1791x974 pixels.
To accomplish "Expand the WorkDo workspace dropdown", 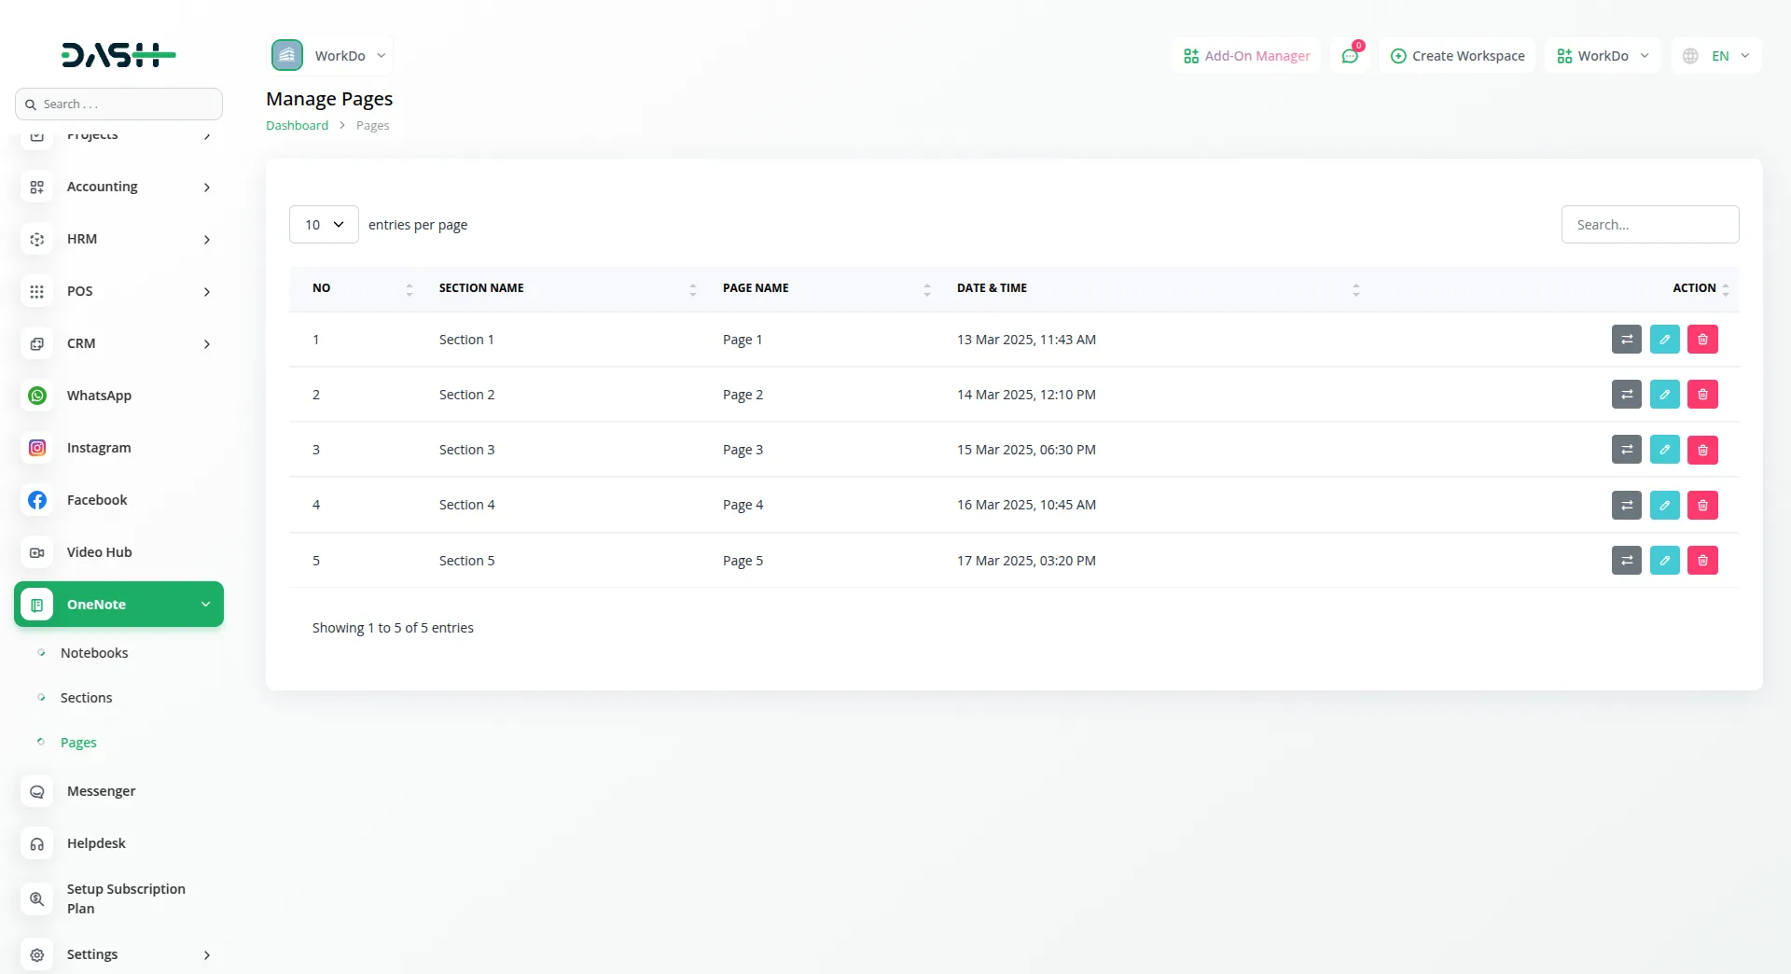I will click(x=1602, y=55).
